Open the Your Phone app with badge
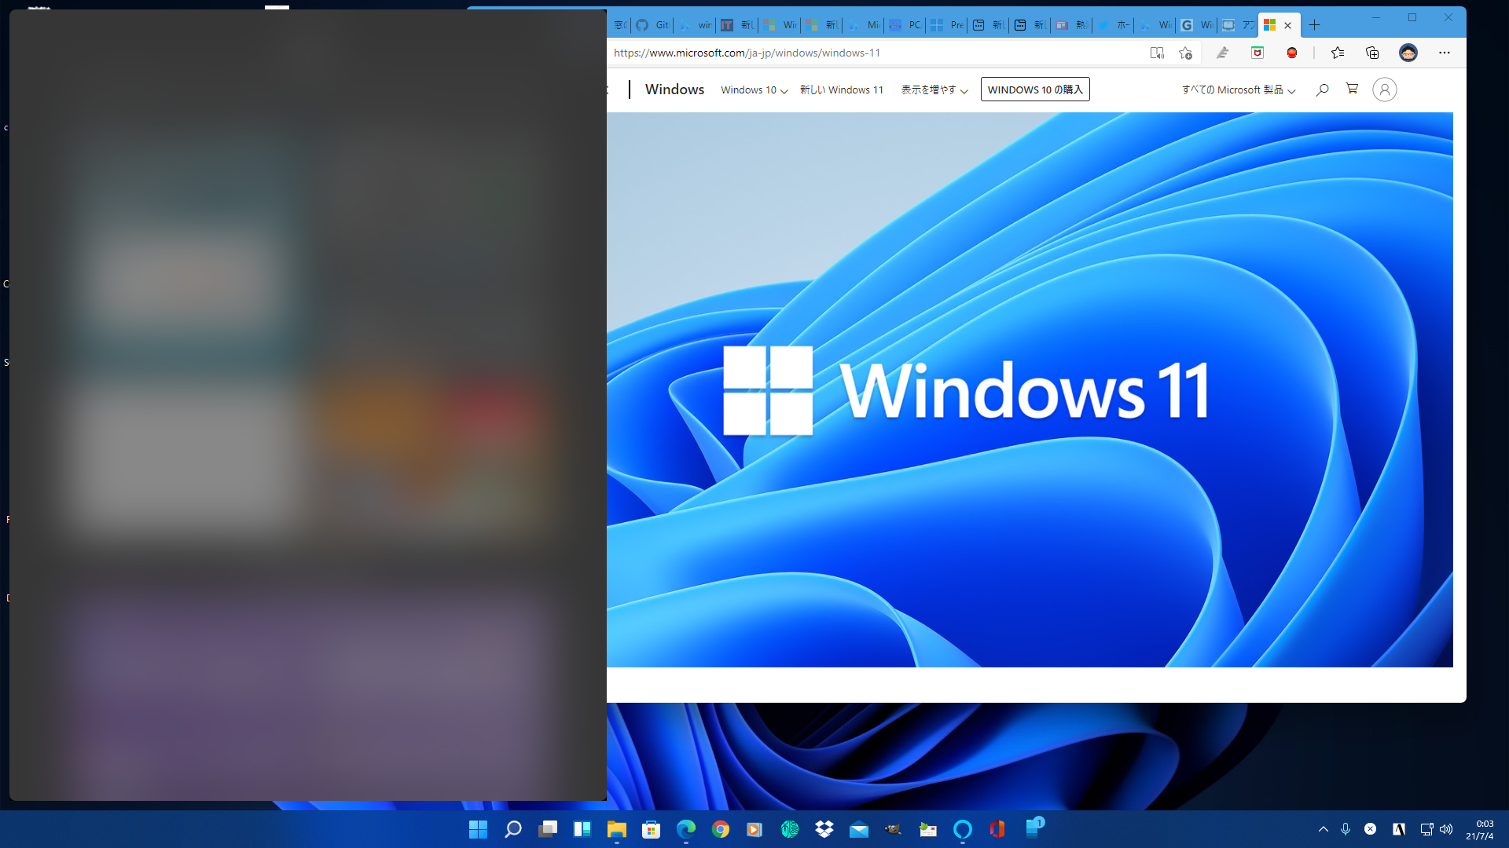The height and width of the screenshot is (848, 1509). pyautogui.click(x=1034, y=828)
